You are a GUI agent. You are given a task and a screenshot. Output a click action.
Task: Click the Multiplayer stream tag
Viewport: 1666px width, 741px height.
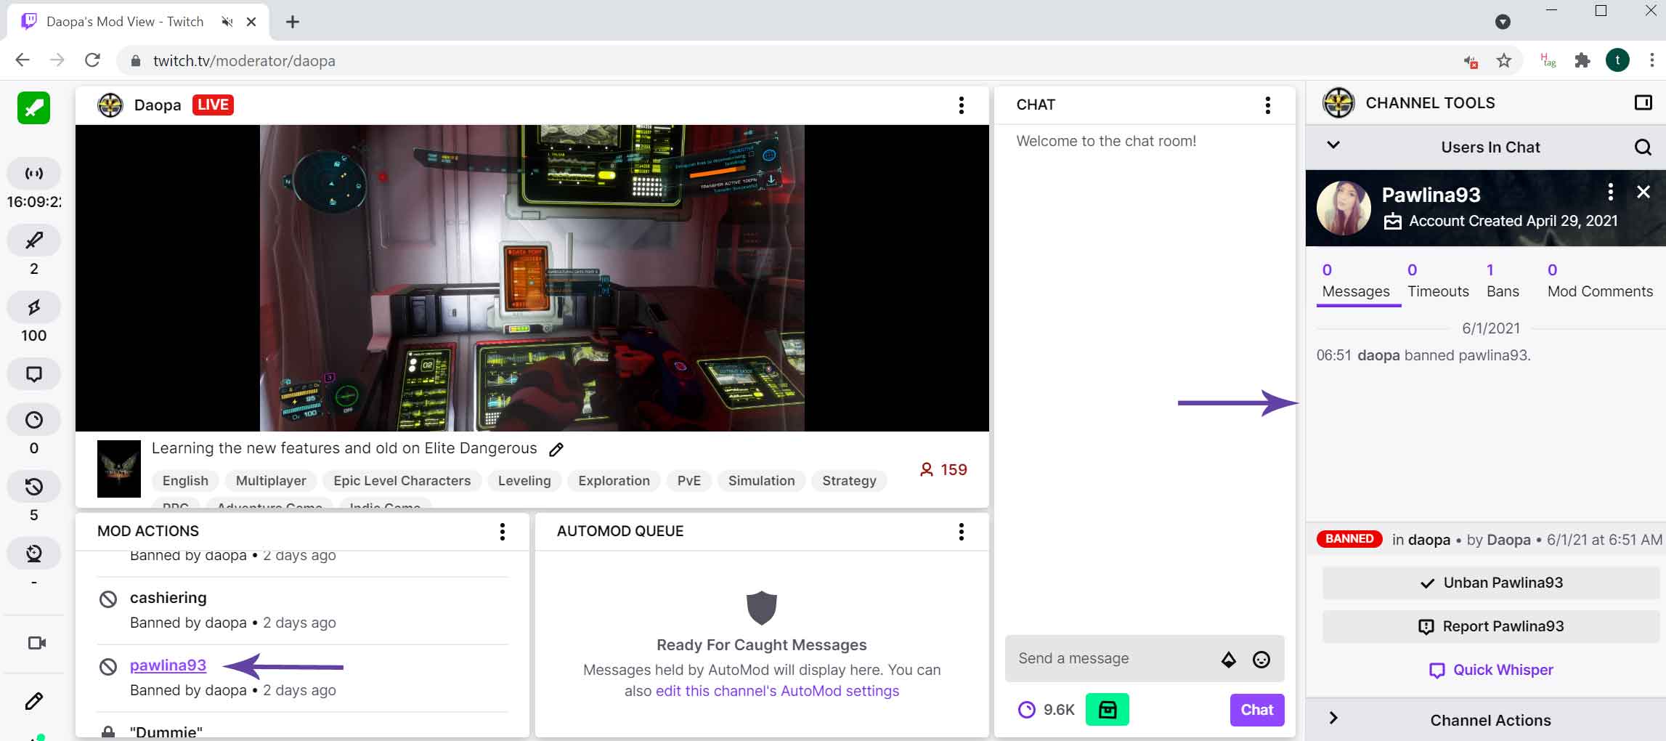(x=271, y=481)
